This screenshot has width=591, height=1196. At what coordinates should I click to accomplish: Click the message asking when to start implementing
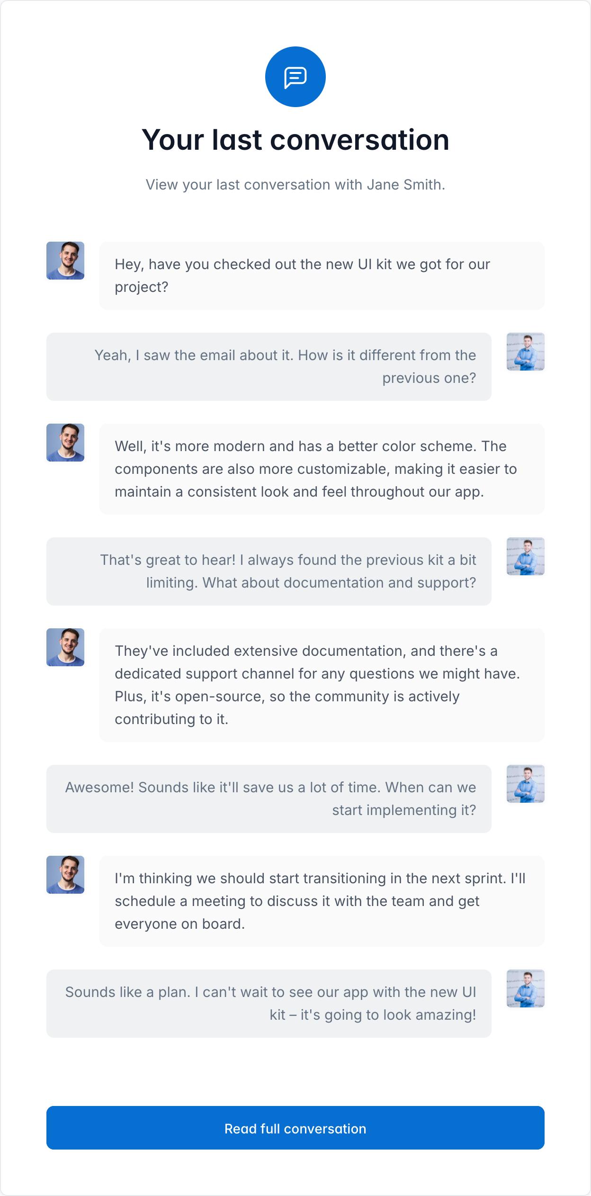(269, 799)
